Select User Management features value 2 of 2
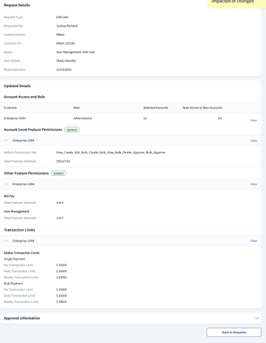Image resolution: width=266 pixels, height=343 pixels. (x=60, y=218)
